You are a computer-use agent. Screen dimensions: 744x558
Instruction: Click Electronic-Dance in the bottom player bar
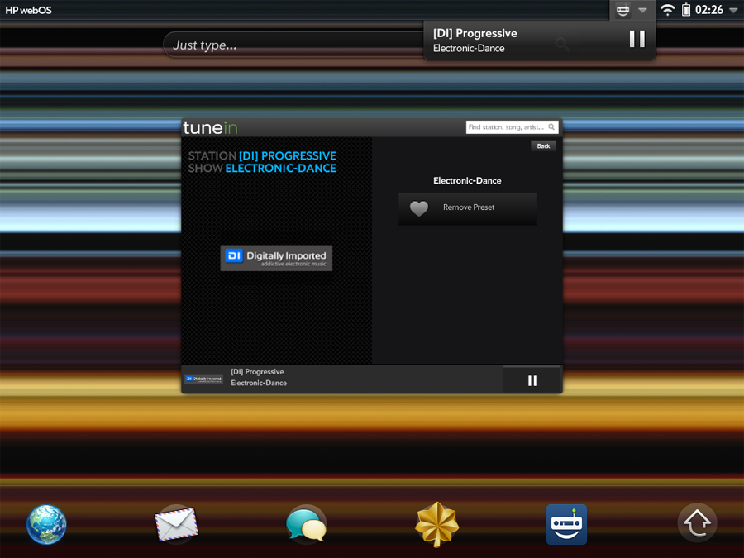tap(259, 383)
